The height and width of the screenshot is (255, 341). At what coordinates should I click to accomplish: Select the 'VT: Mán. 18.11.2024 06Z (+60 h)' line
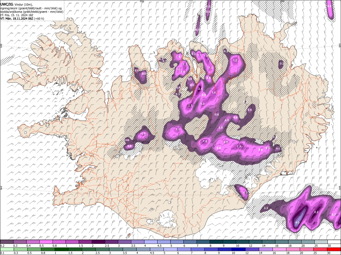point(22,19)
